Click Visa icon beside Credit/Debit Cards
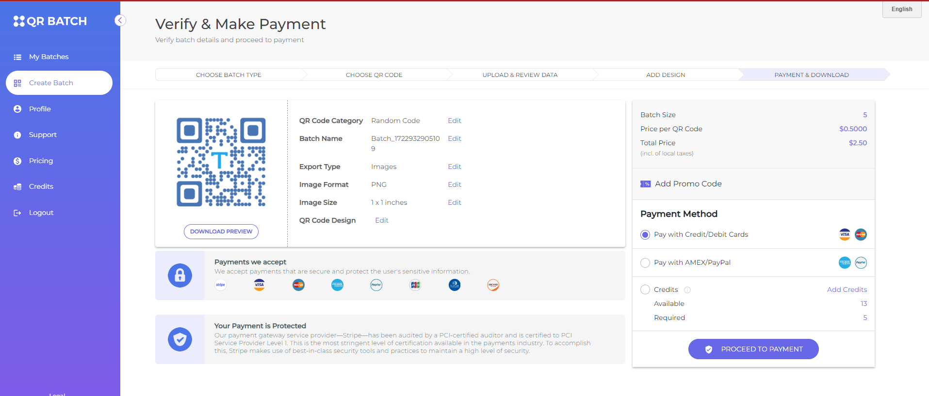This screenshot has width=929, height=396. tap(845, 235)
